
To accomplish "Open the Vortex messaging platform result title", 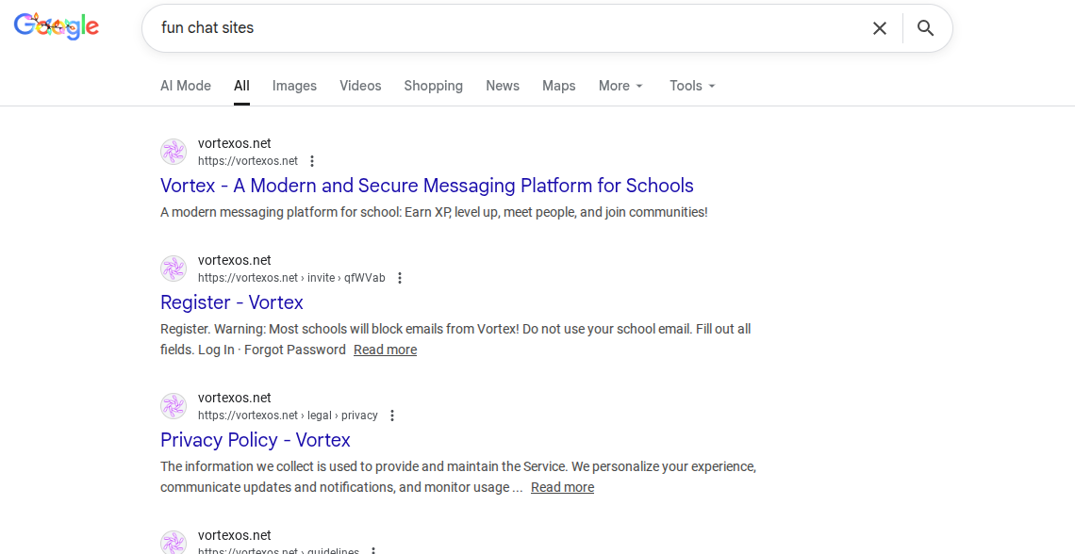I will [x=426, y=186].
